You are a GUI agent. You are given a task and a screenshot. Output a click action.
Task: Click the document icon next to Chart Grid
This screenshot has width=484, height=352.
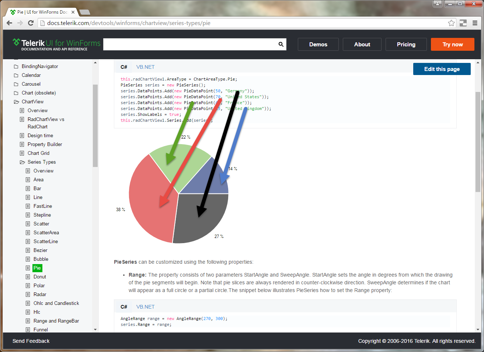(22, 153)
